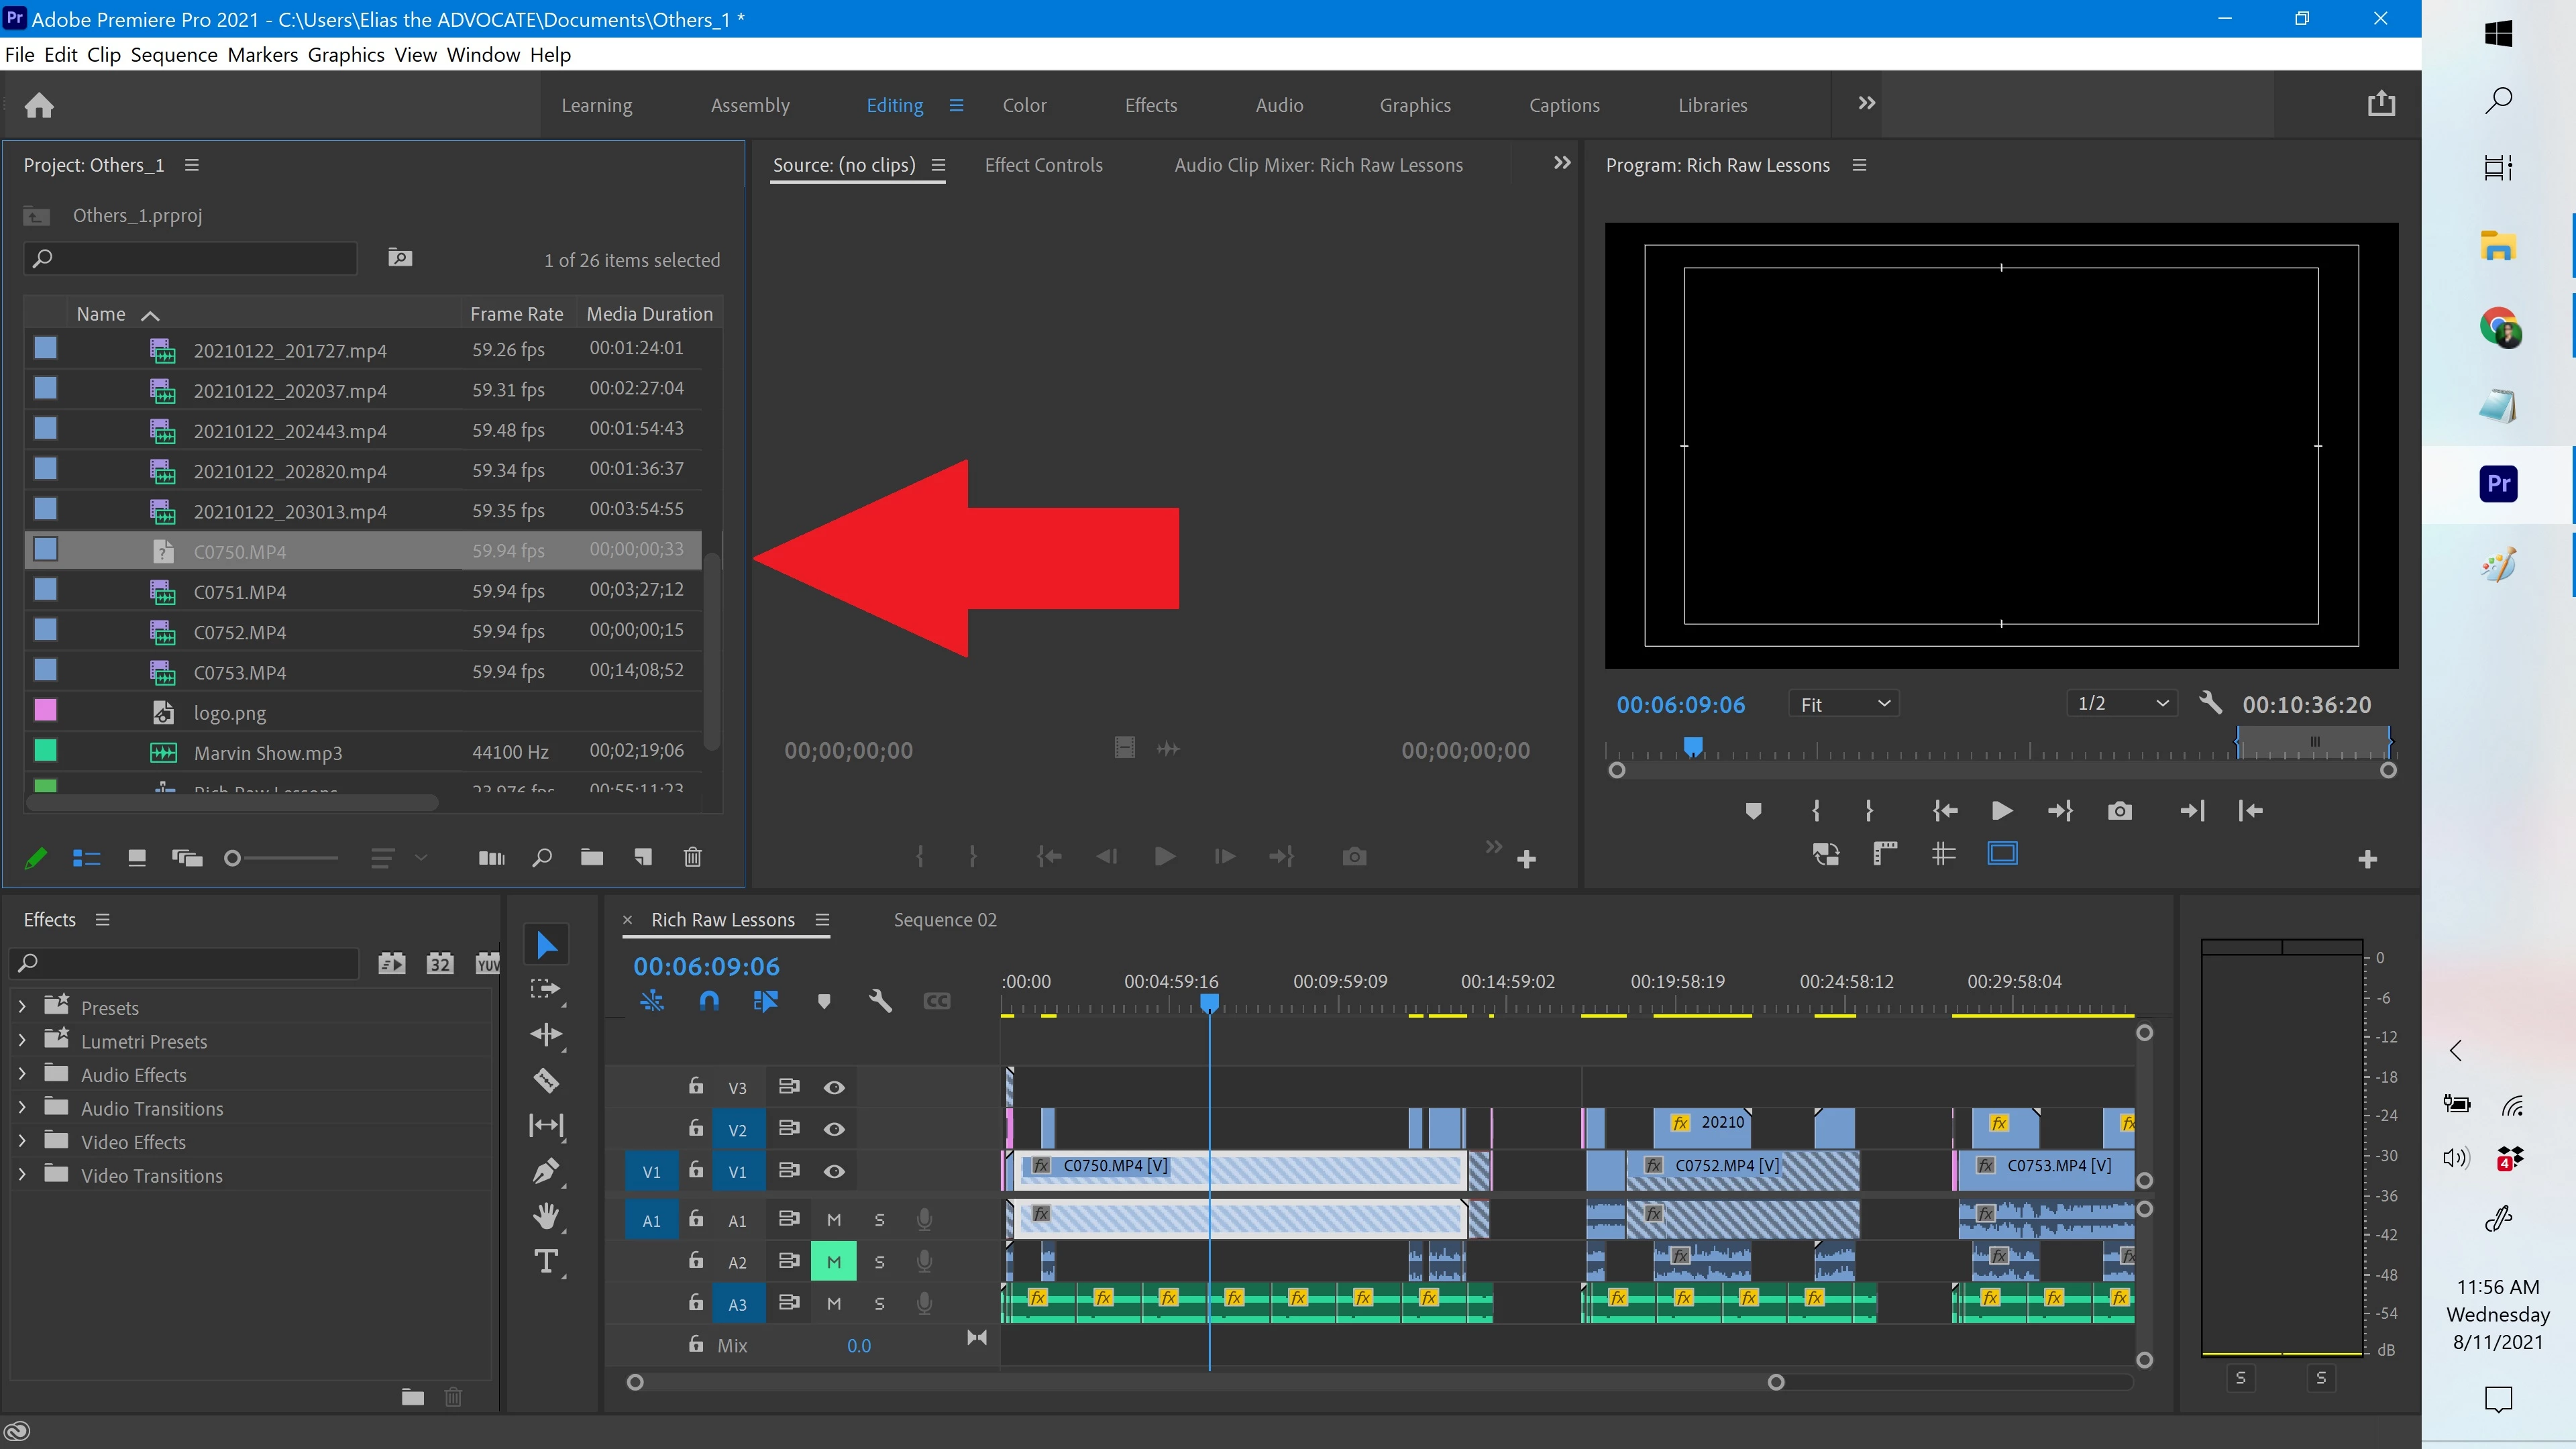The height and width of the screenshot is (1449, 2576).
Task: Open the 1/2 playback resolution dropdown
Action: pyautogui.click(x=2122, y=703)
